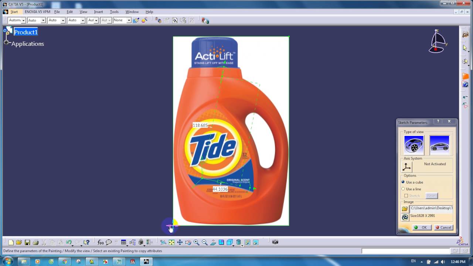The image size is (473, 266).
Task: Click the Fly mode icon
Action: click(x=163, y=242)
